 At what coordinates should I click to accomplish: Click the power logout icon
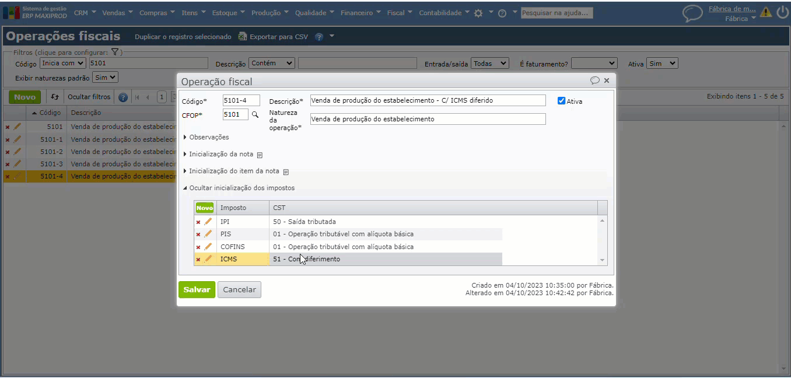click(782, 12)
